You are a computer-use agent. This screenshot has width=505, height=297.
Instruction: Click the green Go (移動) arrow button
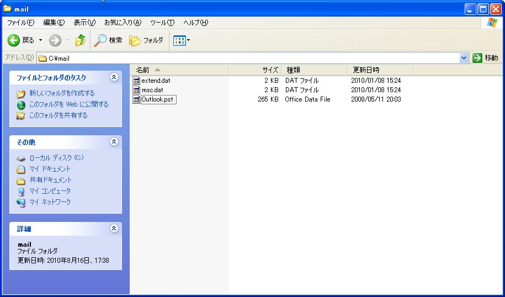coord(477,58)
